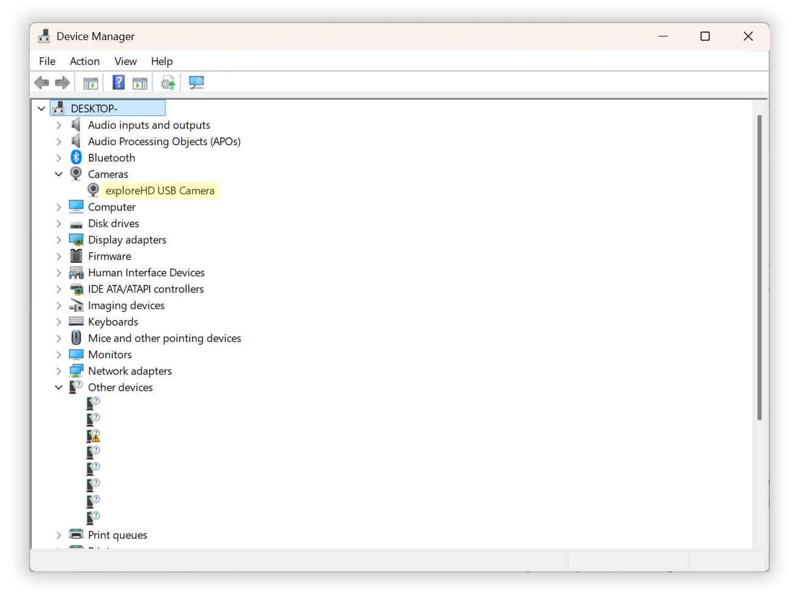Open the Action menu
The height and width of the screenshot is (594, 799).
84,61
